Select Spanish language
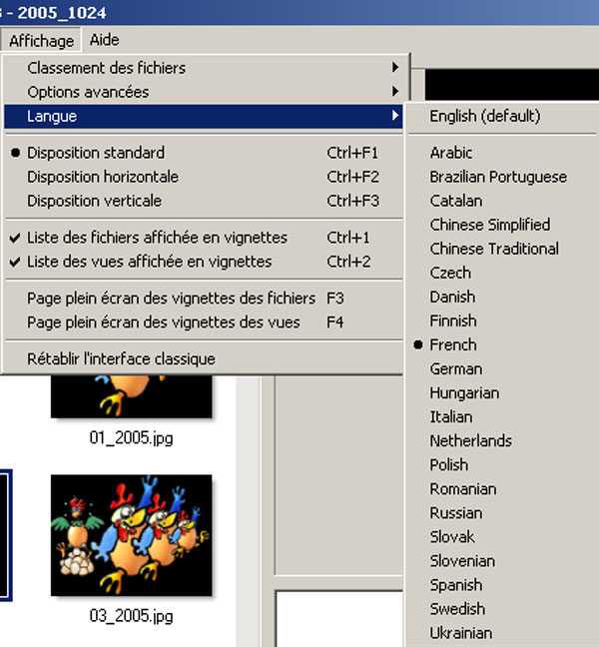The height and width of the screenshot is (647, 599). pyautogui.click(x=503, y=585)
